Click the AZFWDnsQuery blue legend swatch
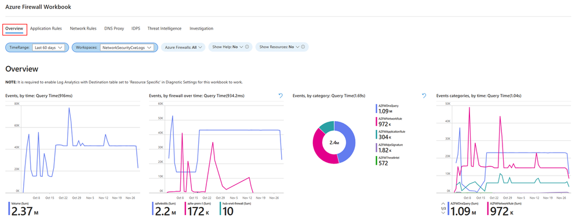 click(x=376, y=108)
